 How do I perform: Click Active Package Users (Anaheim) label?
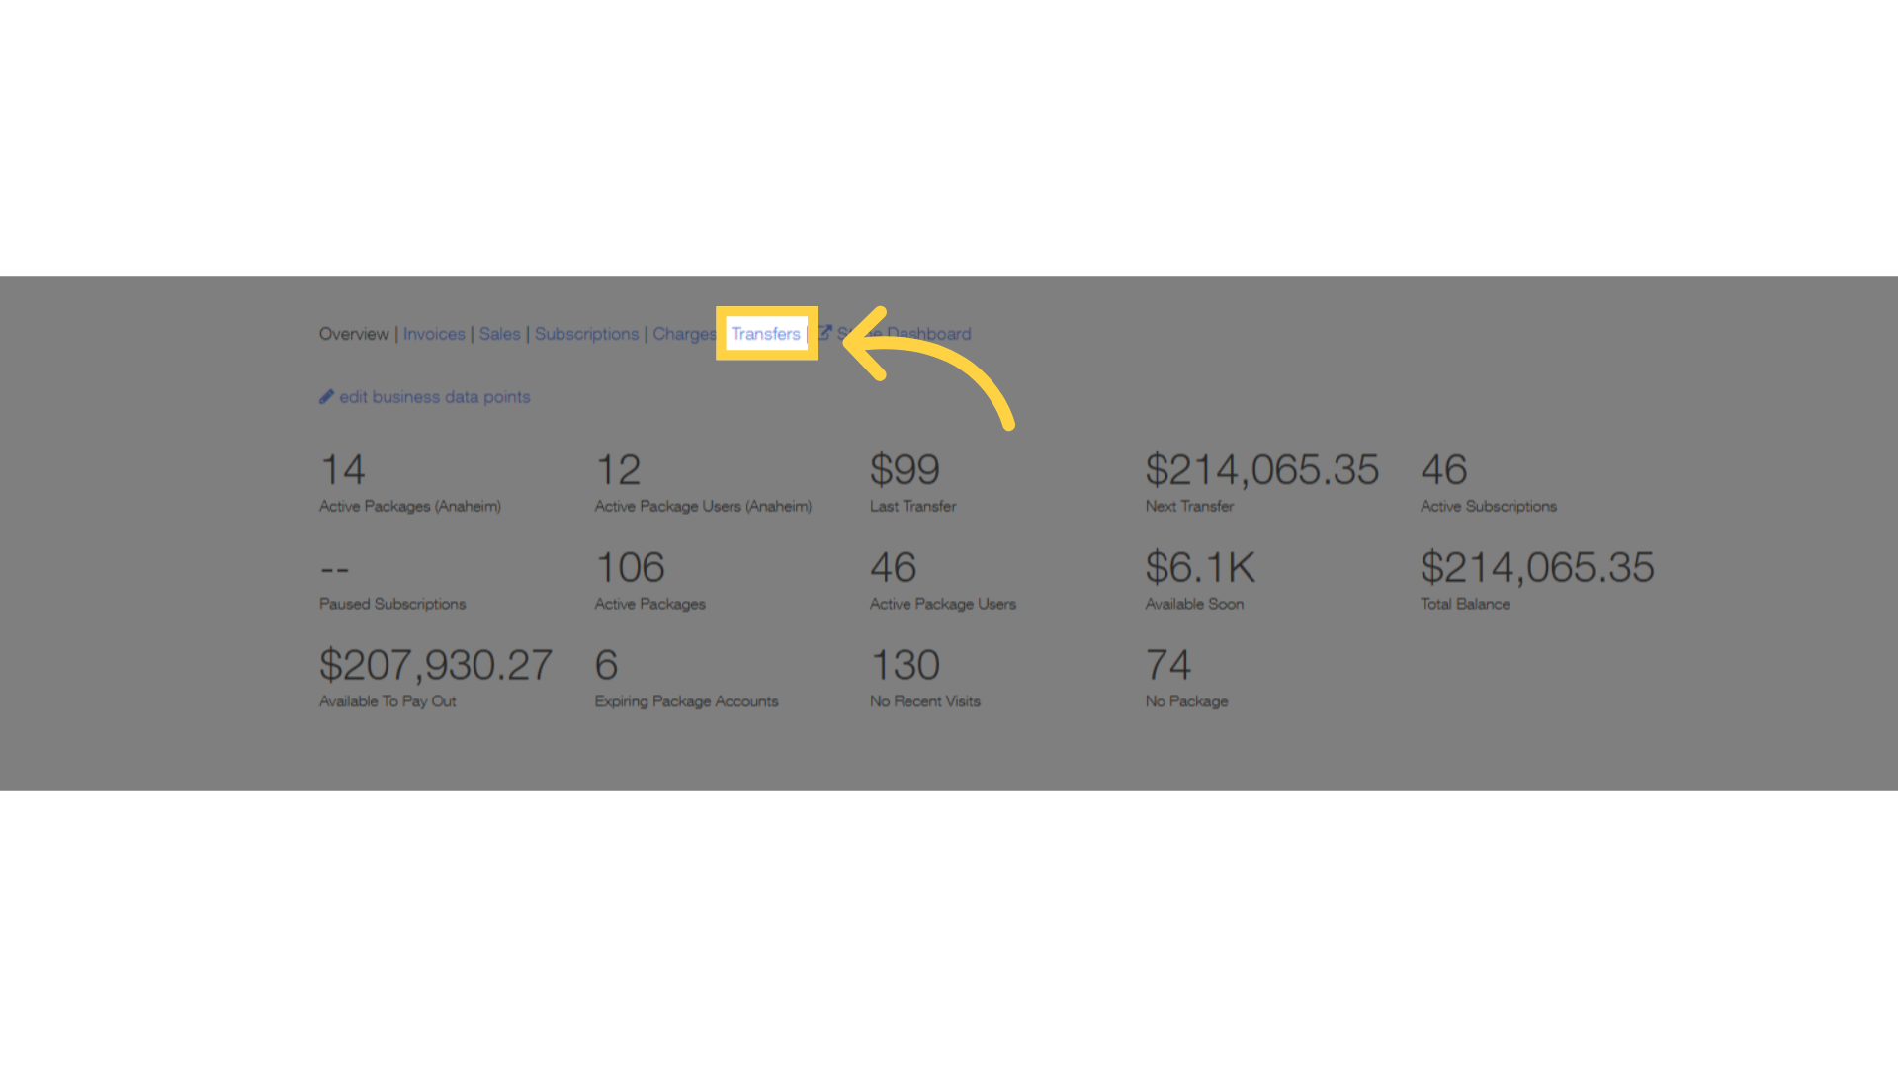[703, 506]
